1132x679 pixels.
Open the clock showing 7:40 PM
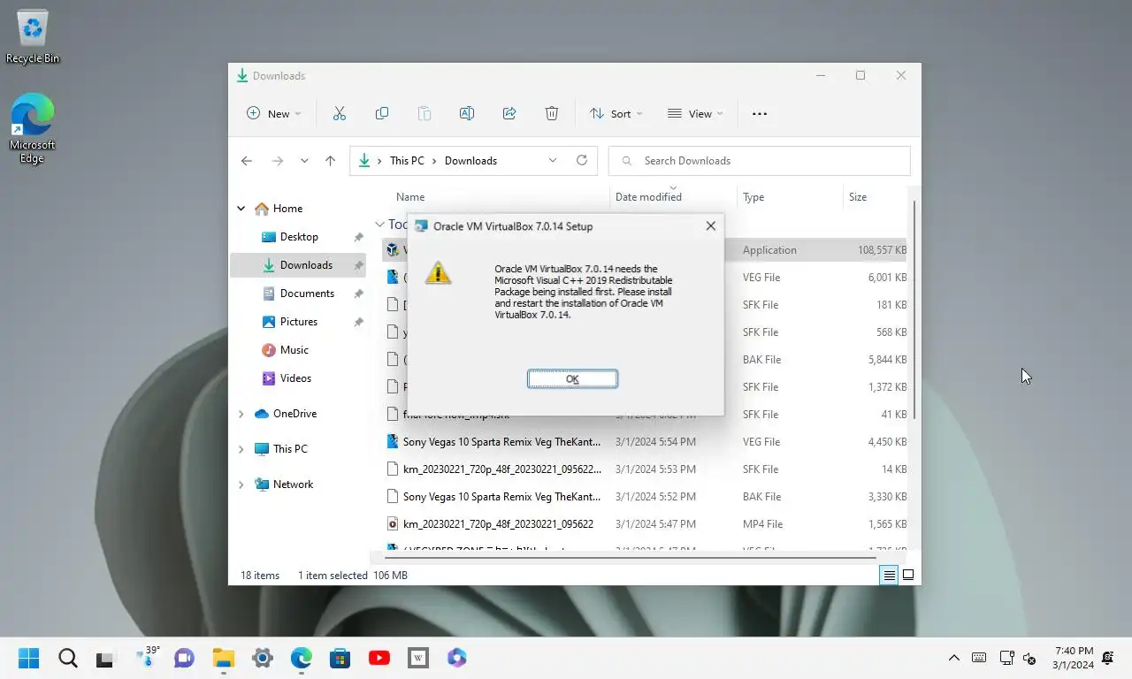[x=1073, y=658]
